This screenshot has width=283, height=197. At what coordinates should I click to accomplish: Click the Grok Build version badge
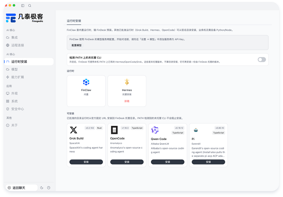[90, 128]
